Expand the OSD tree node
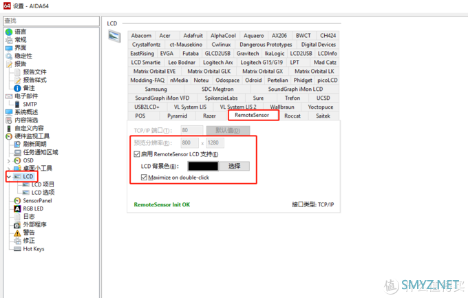 tap(9, 160)
